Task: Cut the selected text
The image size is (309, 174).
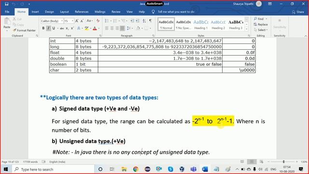Action: (17, 19)
